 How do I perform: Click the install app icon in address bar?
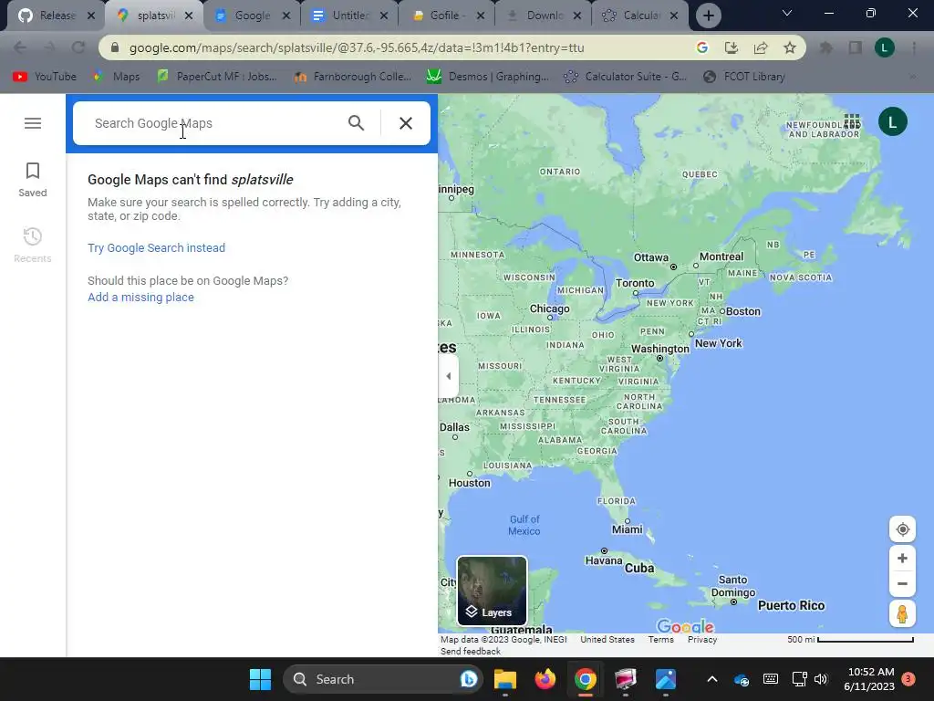(x=732, y=47)
